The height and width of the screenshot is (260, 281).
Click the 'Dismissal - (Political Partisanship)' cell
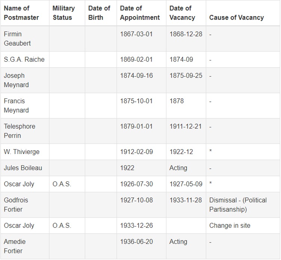[238, 204]
